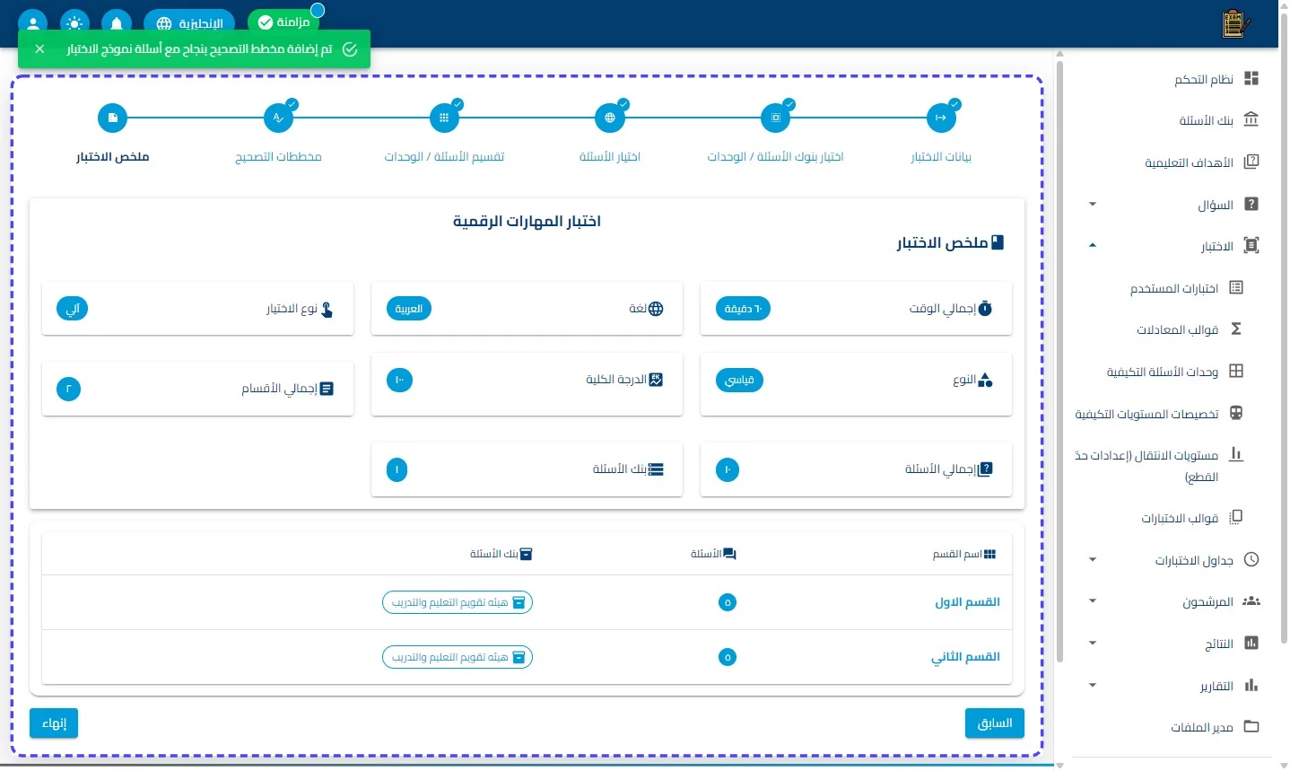This screenshot has height=771, width=1290.
Task: Dismiss the green success notification
Action: 39,49
